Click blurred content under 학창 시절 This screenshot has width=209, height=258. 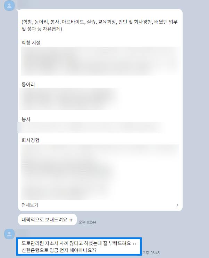pos(100,61)
